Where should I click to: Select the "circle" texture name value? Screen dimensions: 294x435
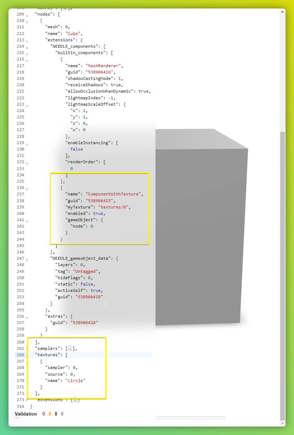(76, 381)
